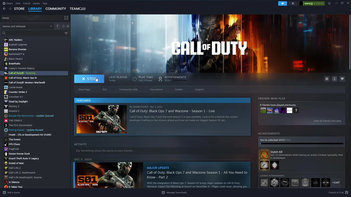
Task: Click the Friends & Chat icon
Action: click(347, 192)
